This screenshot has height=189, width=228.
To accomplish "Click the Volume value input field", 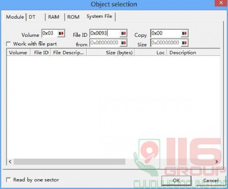I will click(x=49, y=33).
